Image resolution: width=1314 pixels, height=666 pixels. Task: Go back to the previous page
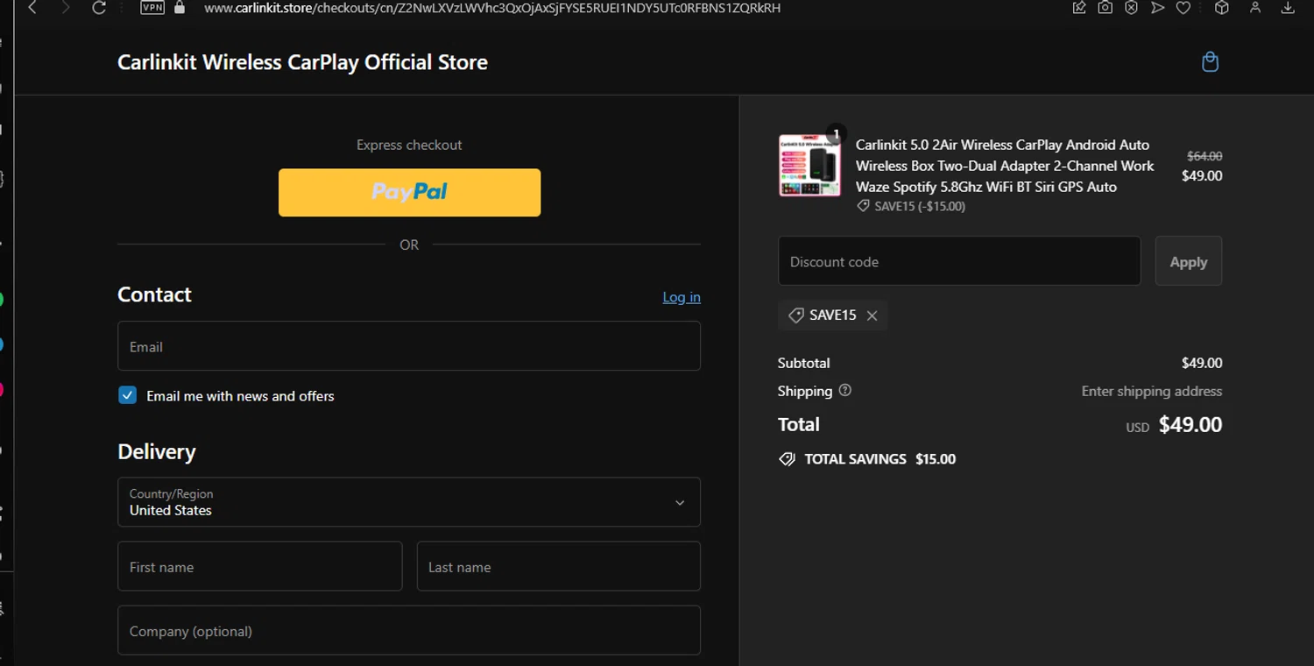pyautogui.click(x=32, y=8)
